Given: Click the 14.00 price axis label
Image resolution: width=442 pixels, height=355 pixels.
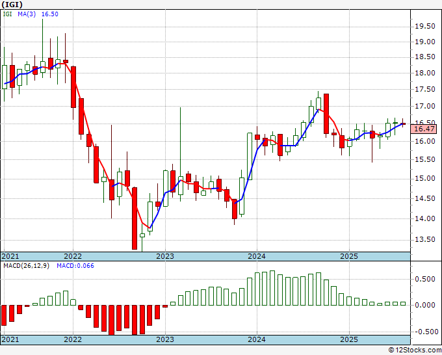Looking at the screenshot, I should click(425, 218).
